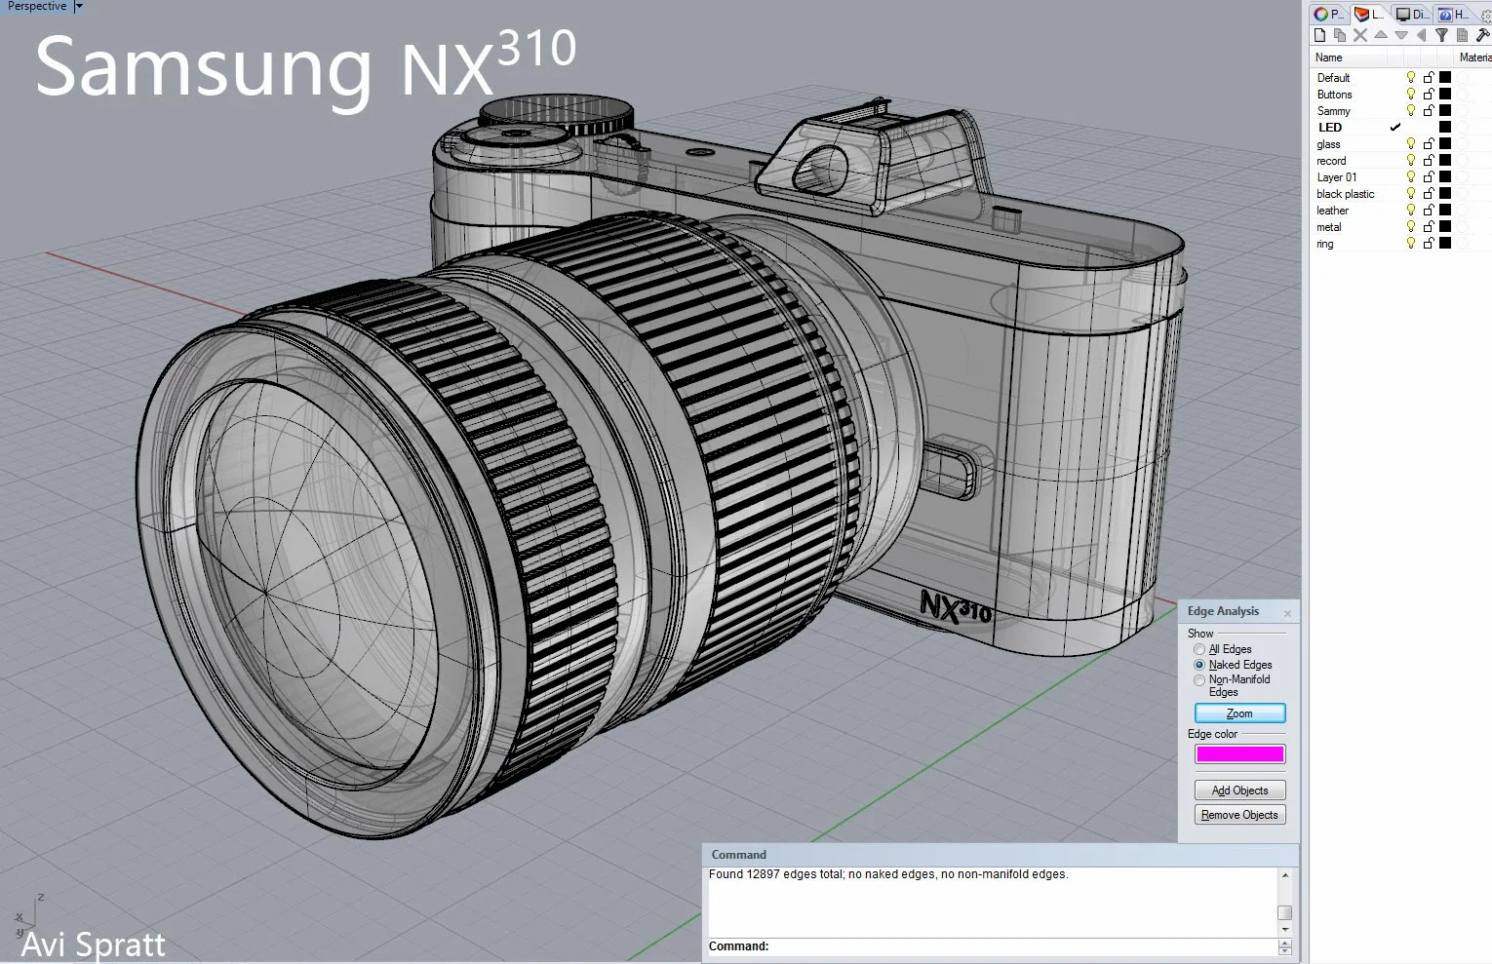Move layer down with the down triangle icon

pyautogui.click(x=1401, y=35)
